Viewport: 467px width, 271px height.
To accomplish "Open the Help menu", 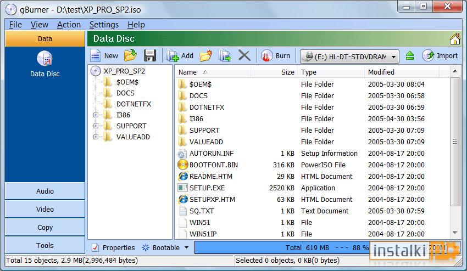I will click(x=136, y=25).
